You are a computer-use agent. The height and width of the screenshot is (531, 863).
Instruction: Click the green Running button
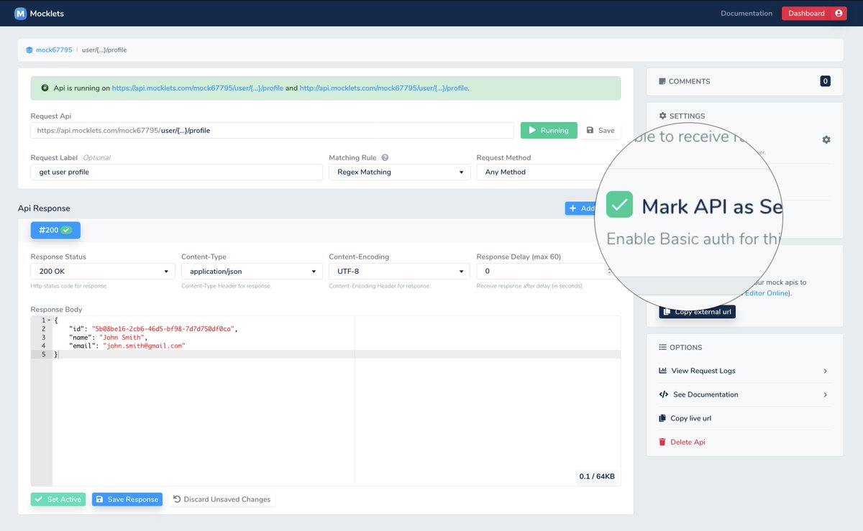point(549,131)
